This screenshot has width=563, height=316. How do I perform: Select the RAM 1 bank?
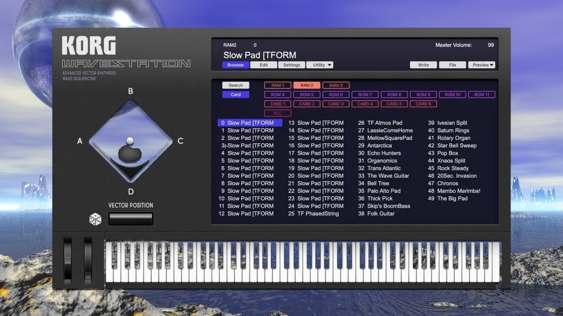pyautogui.click(x=278, y=85)
